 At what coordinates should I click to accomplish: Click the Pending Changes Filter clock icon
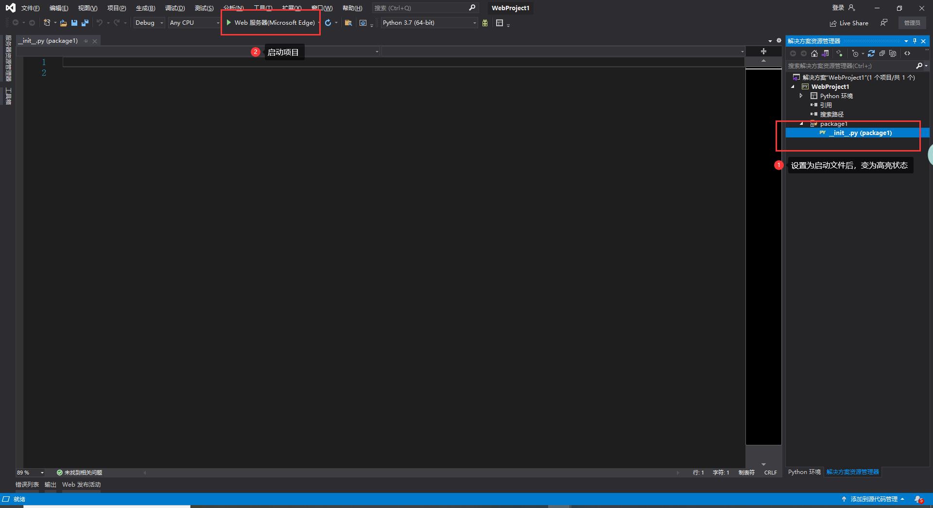pos(855,53)
